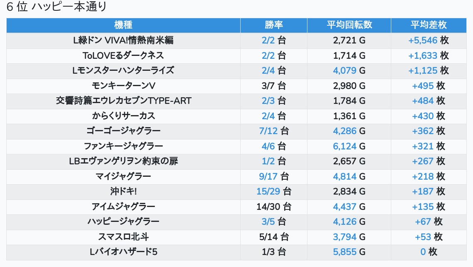Click the モンキーターンV machine name
This screenshot has height=267, width=473.
(123, 86)
